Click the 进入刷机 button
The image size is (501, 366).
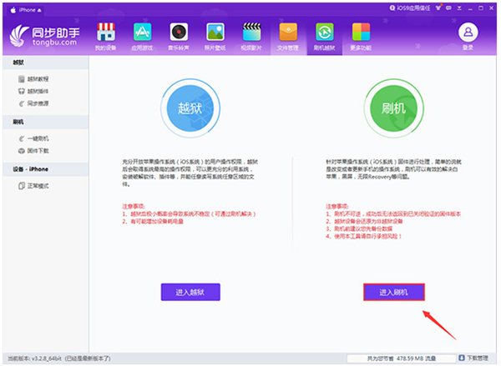394,292
